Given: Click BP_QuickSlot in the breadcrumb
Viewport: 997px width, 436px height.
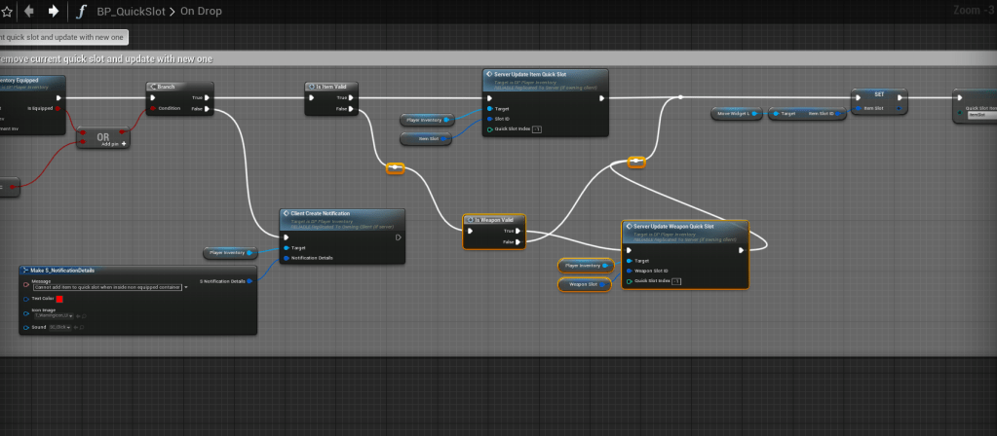Looking at the screenshot, I should click(131, 13).
